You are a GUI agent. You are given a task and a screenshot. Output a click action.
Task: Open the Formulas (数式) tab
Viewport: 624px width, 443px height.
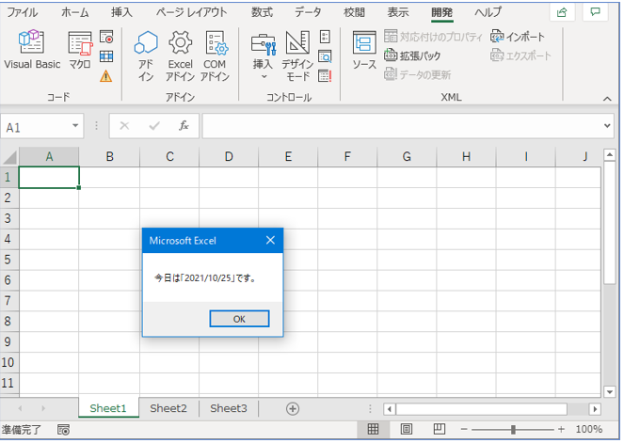click(x=262, y=12)
